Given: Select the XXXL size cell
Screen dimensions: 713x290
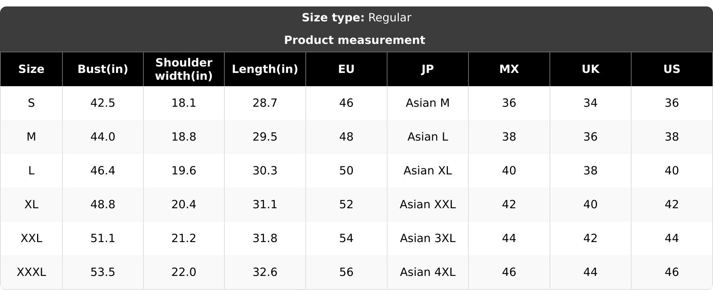Looking at the screenshot, I should [31, 272].
